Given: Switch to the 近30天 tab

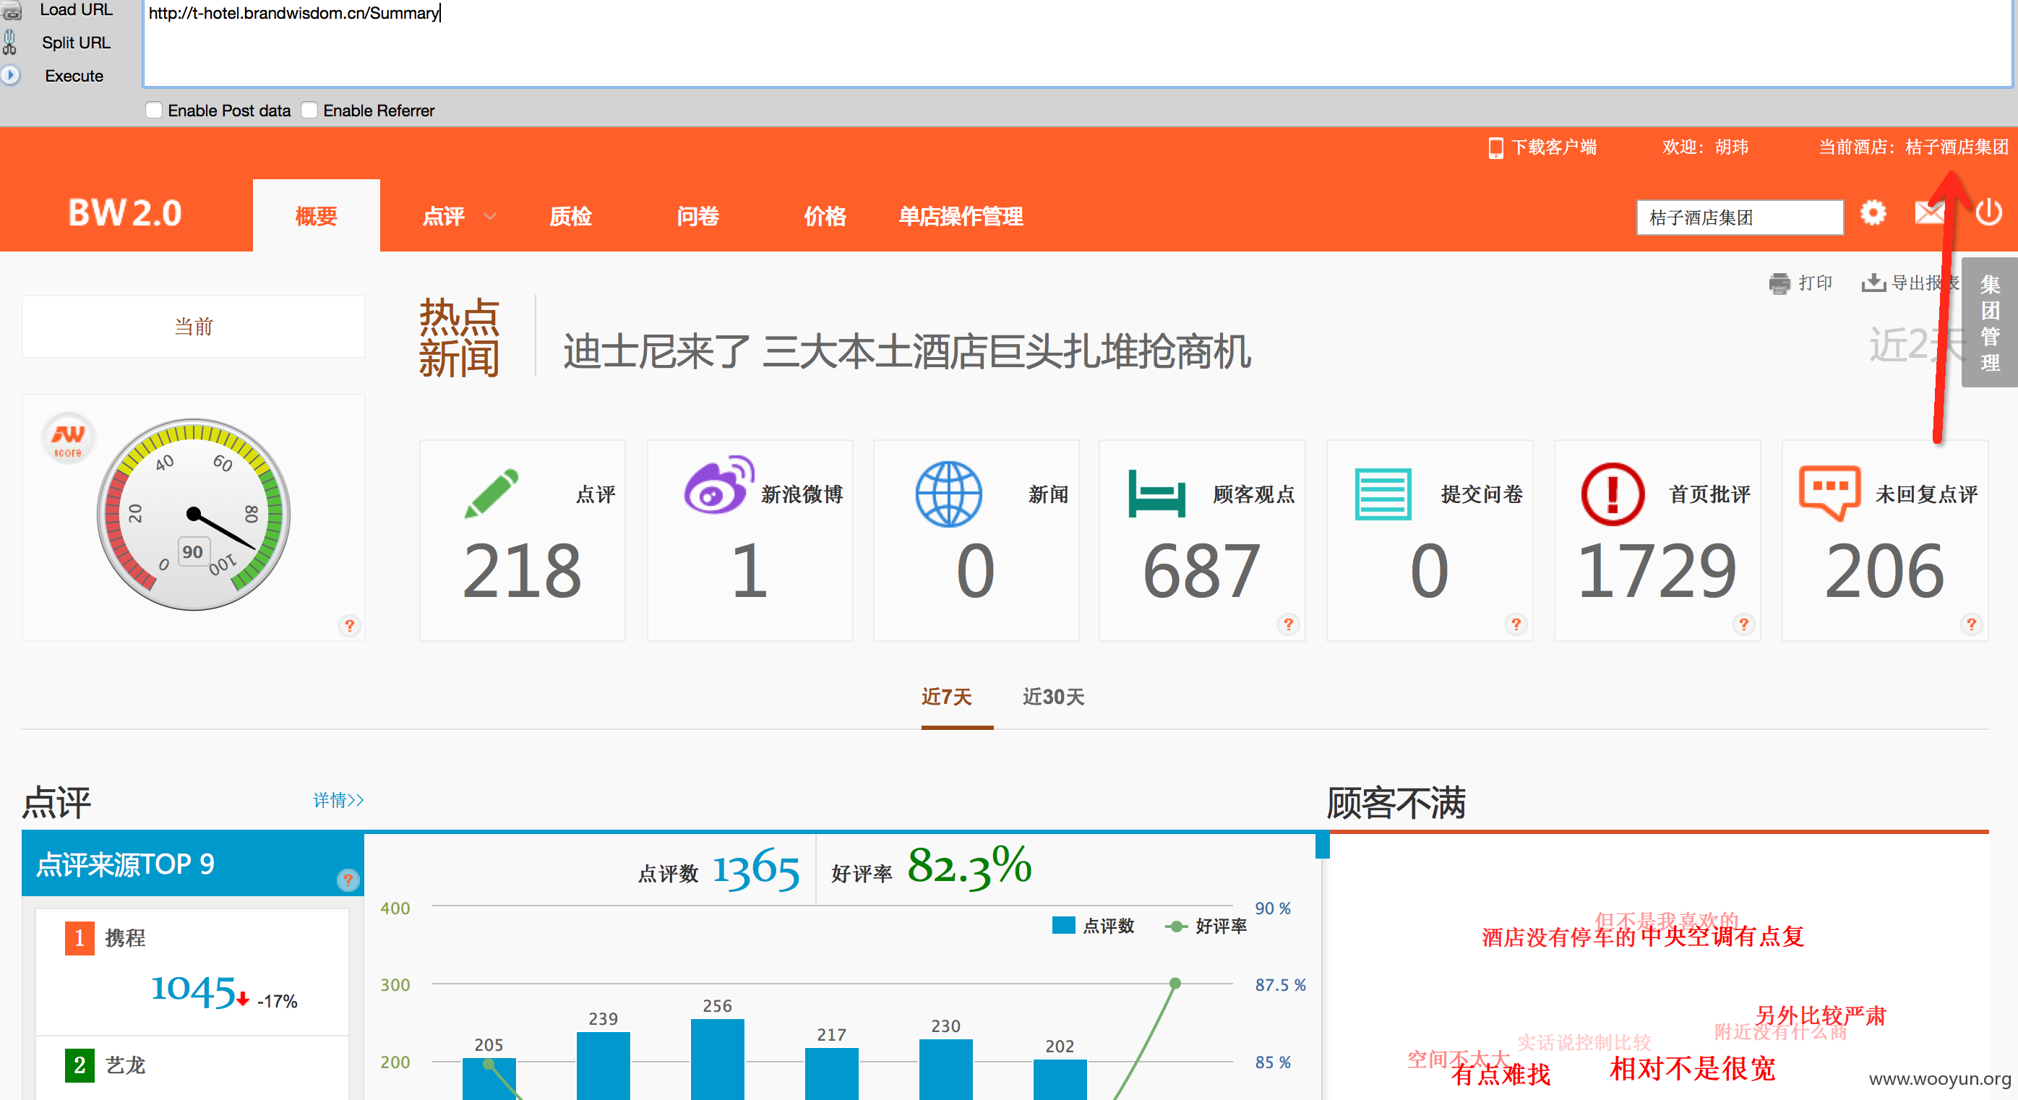Looking at the screenshot, I should pyautogui.click(x=1053, y=697).
